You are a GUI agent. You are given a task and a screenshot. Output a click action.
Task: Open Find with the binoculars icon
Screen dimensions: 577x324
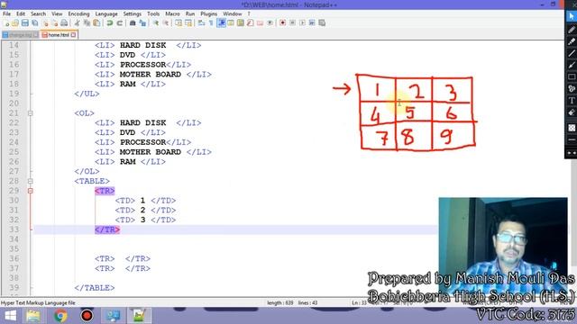pos(133,22)
